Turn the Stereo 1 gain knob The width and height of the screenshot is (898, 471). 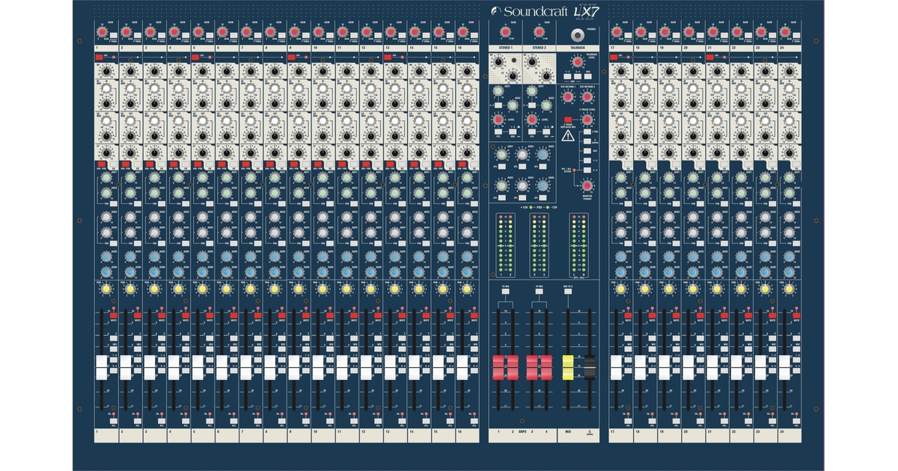(x=506, y=34)
